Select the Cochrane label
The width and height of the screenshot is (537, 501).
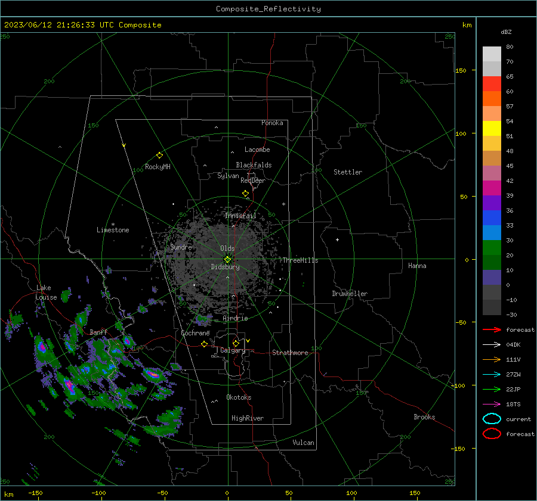pyautogui.click(x=195, y=333)
